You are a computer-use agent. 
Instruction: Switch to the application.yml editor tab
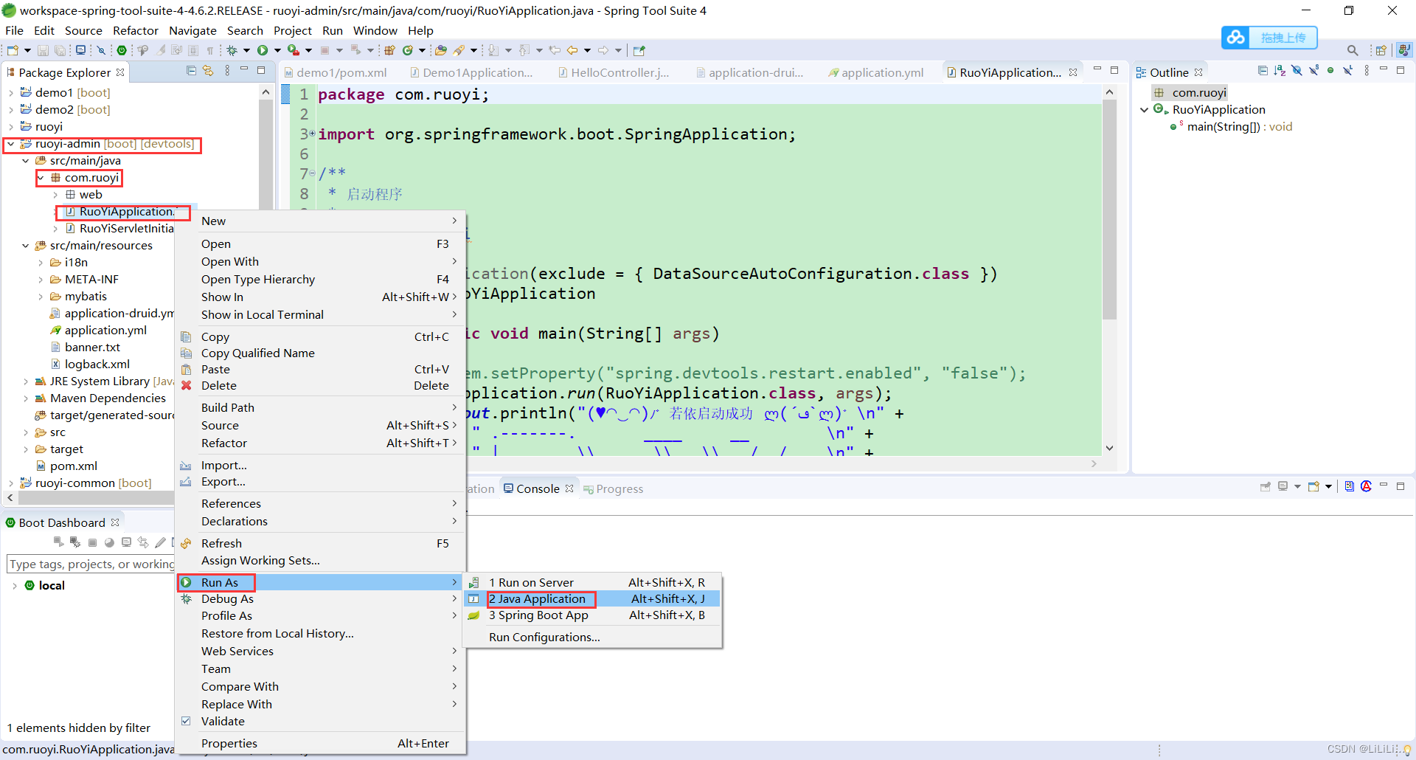(x=876, y=72)
